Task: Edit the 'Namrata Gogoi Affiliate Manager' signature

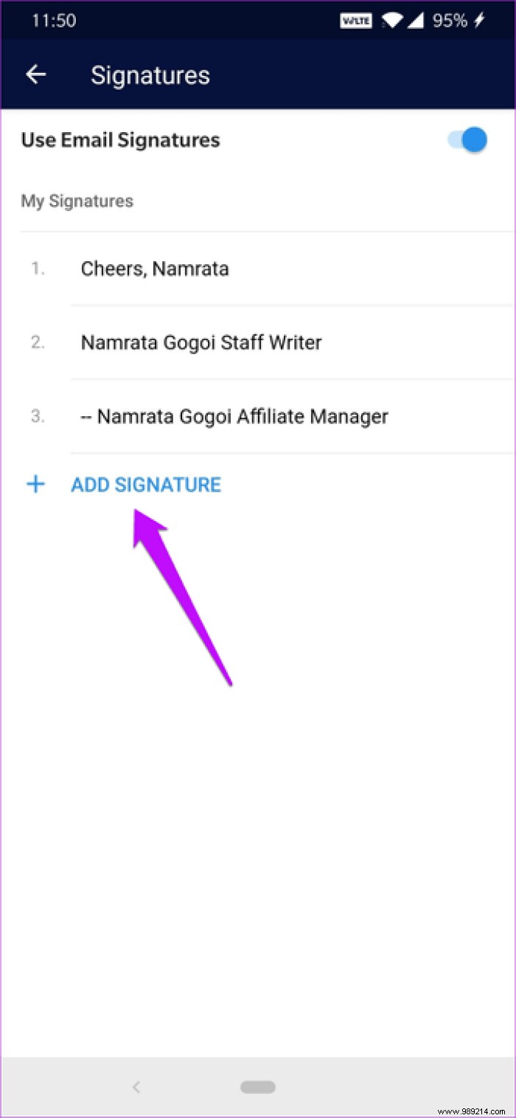Action: tap(234, 416)
